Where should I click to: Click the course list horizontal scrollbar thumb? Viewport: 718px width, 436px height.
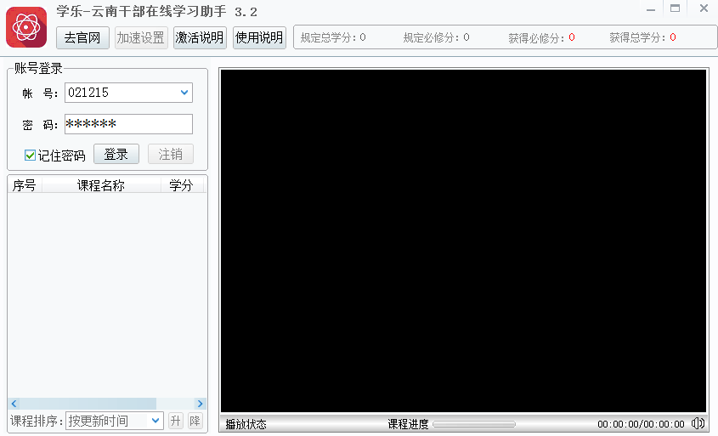tap(88, 404)
